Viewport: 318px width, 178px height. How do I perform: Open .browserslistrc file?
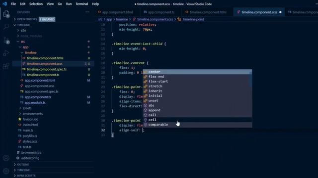pyautogui.click(x=31, y=153)
